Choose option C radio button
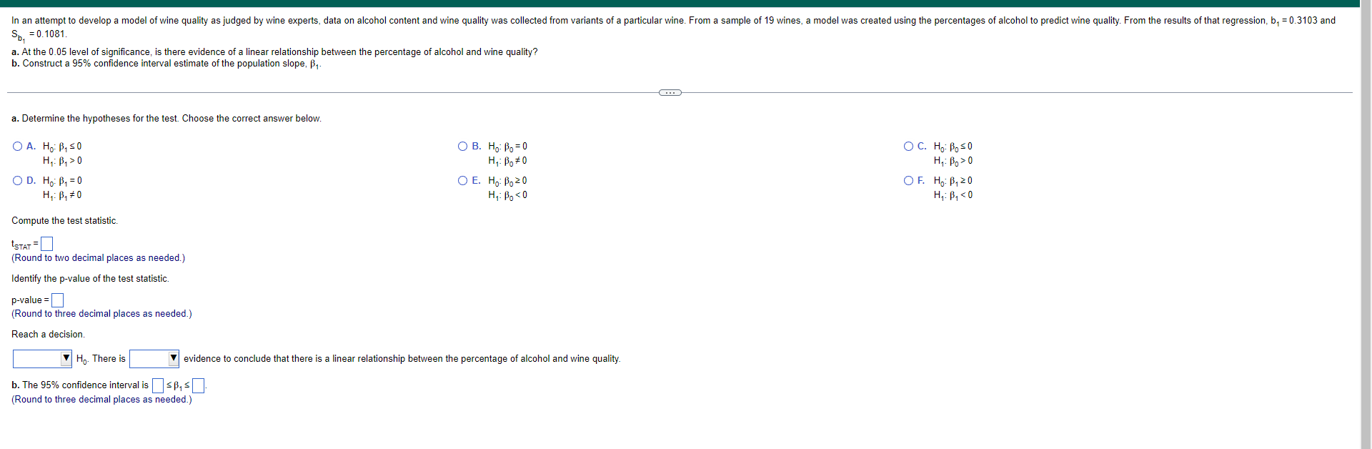The width and height of the screenshot is (1372, 449). pyautogui.click(x=908, y=147)
